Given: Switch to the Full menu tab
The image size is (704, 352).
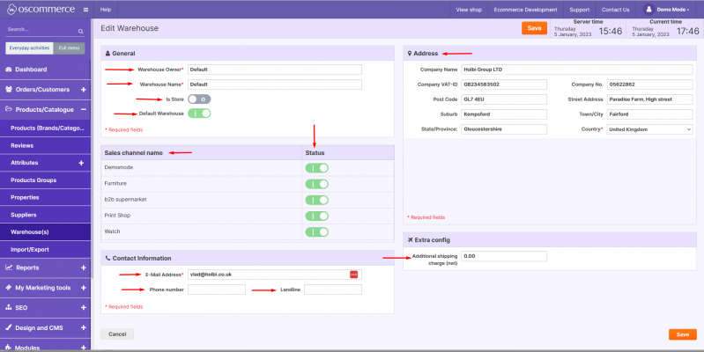Looking at the screenshot, I should pos(69,48).
